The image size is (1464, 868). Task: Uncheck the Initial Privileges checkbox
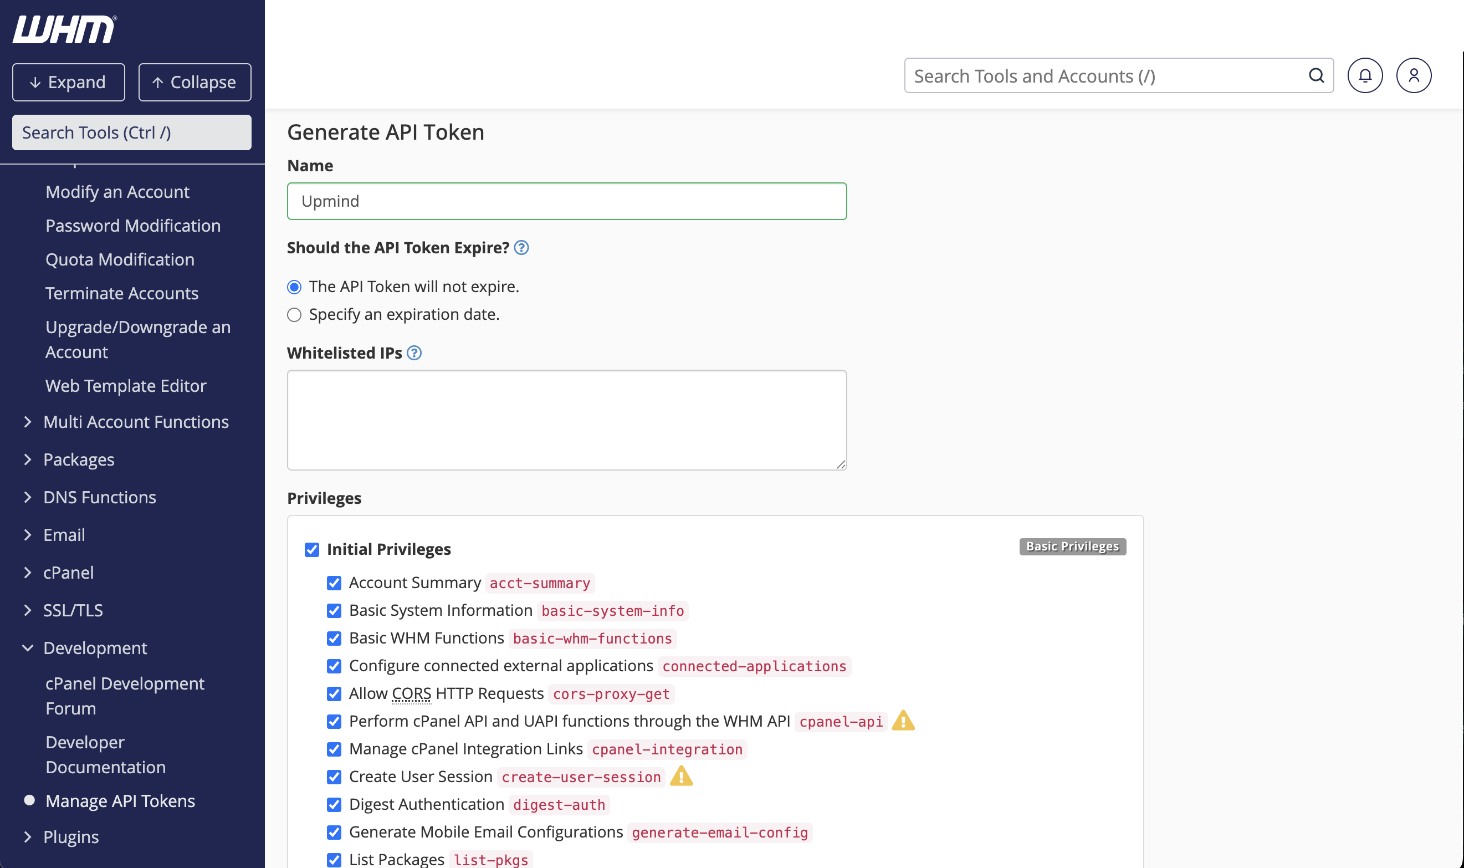coord(311,549)
